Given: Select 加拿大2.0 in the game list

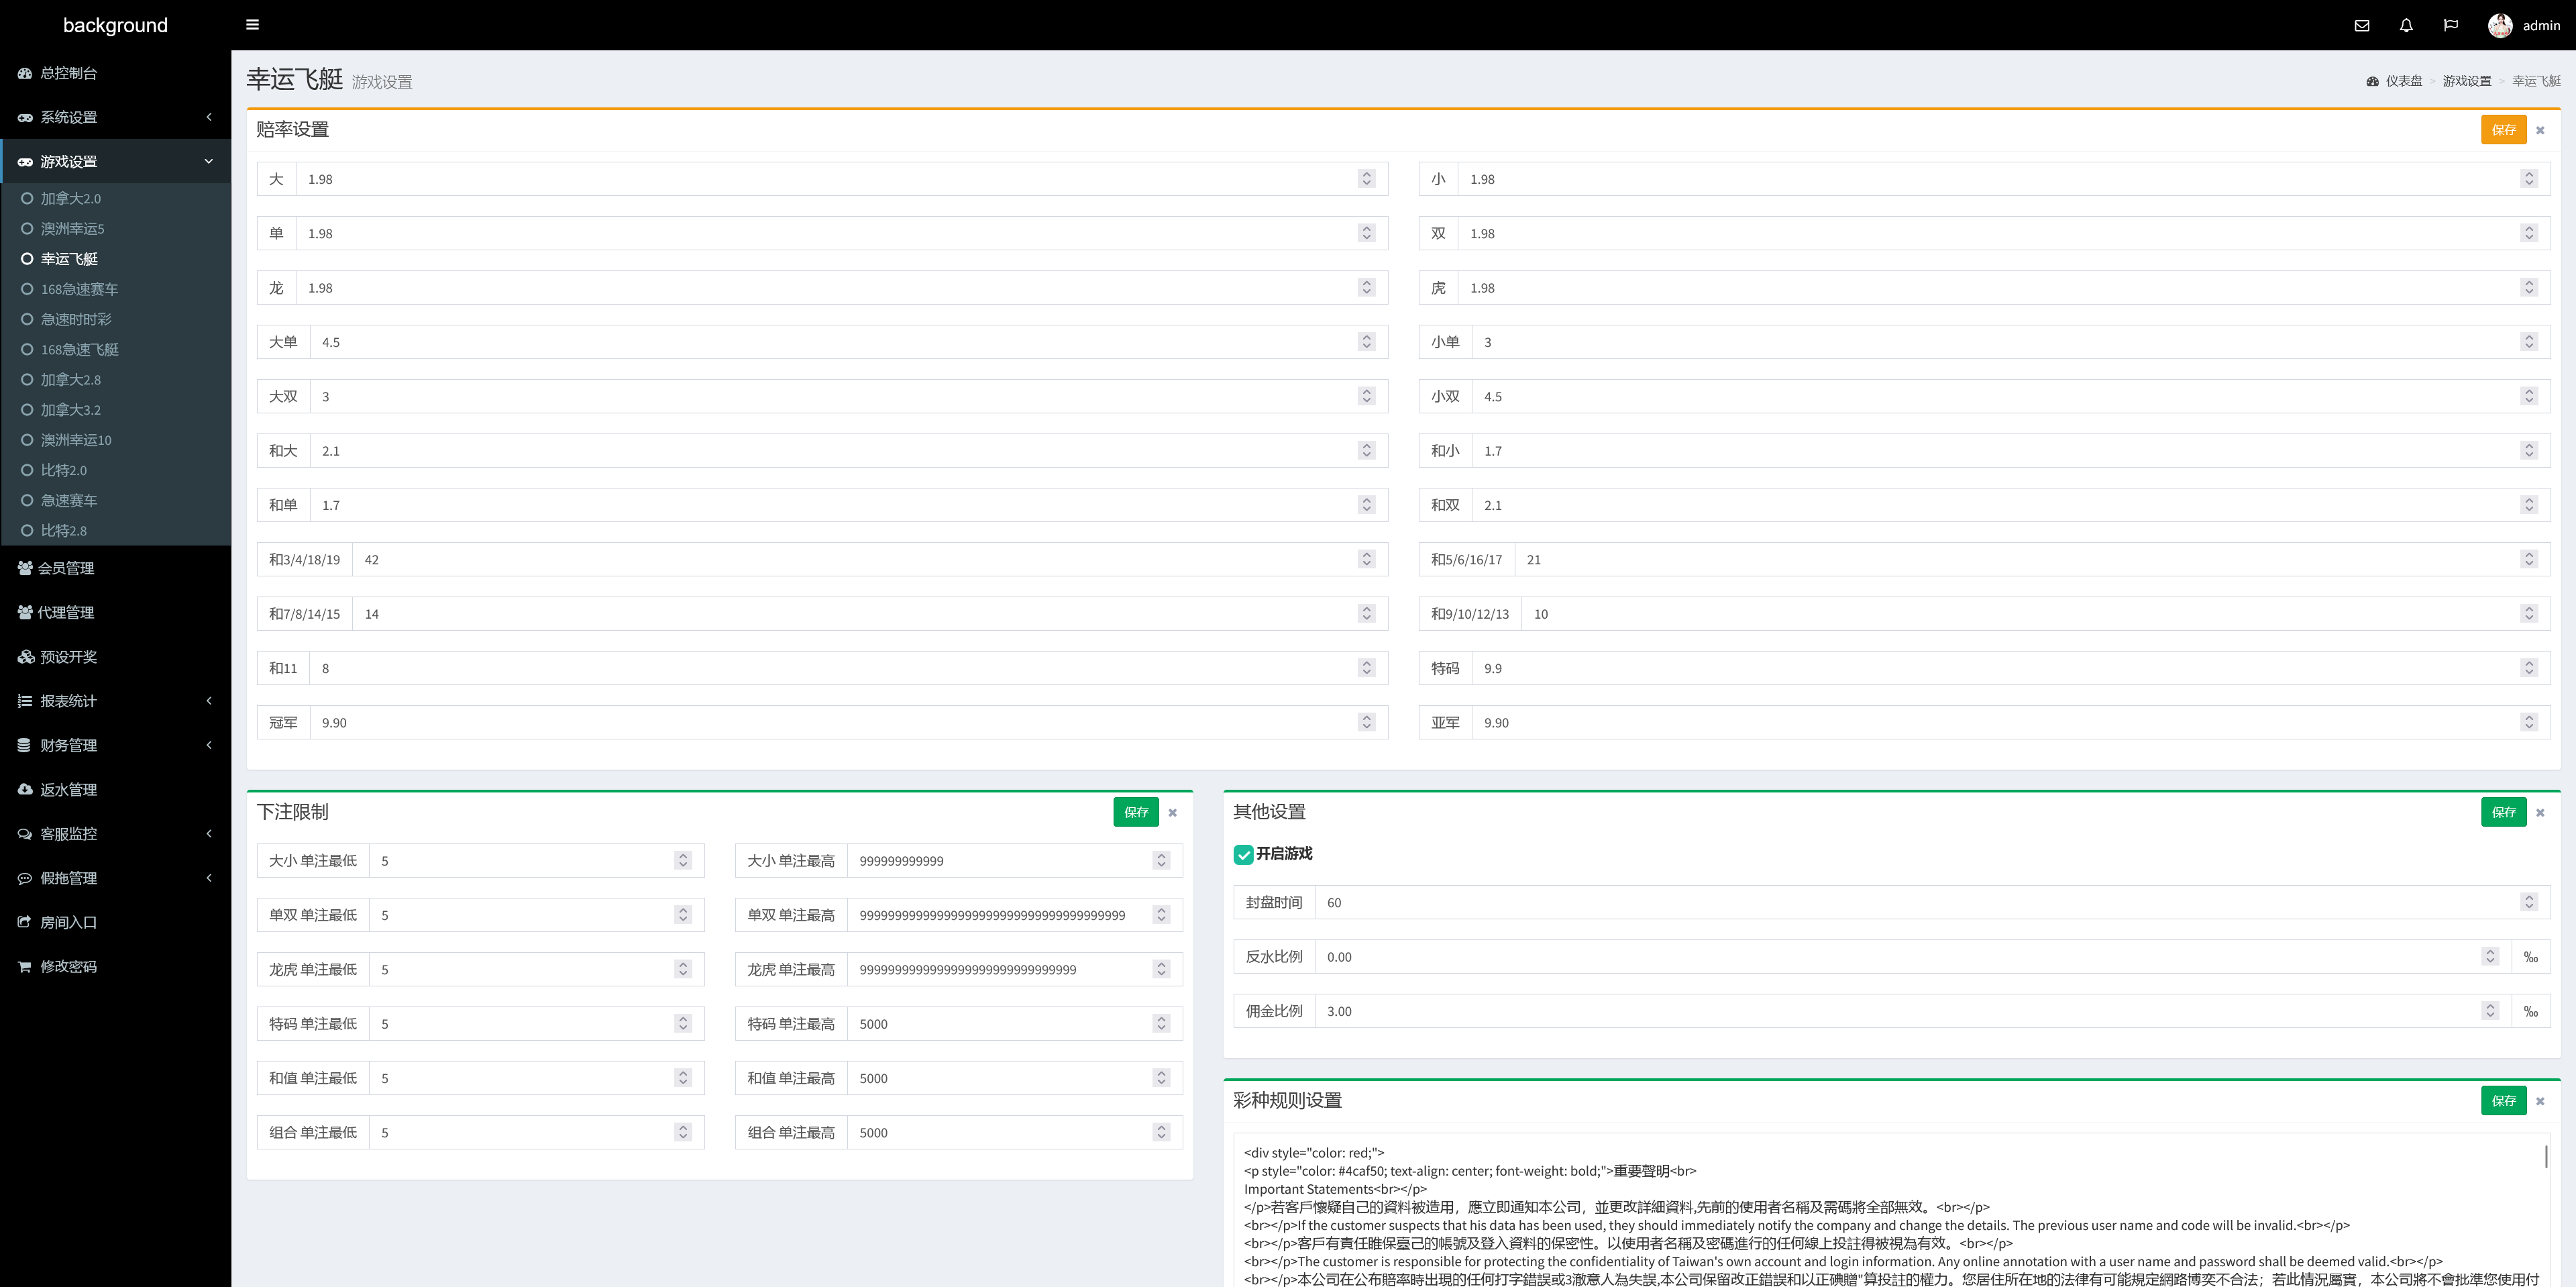Looking at the screenshot, I should 70,199.
